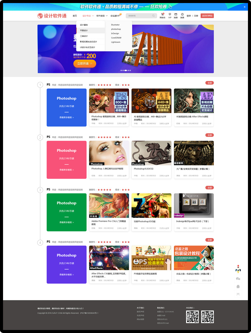
Task: Click the orange 立即开通 button
Action: coord(85,64)
